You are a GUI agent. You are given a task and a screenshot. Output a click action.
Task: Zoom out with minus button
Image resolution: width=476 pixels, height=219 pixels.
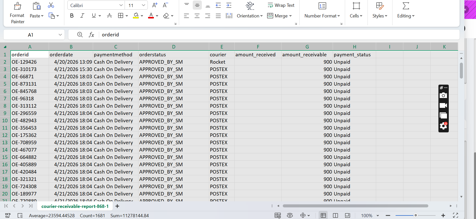pos(388,215)
